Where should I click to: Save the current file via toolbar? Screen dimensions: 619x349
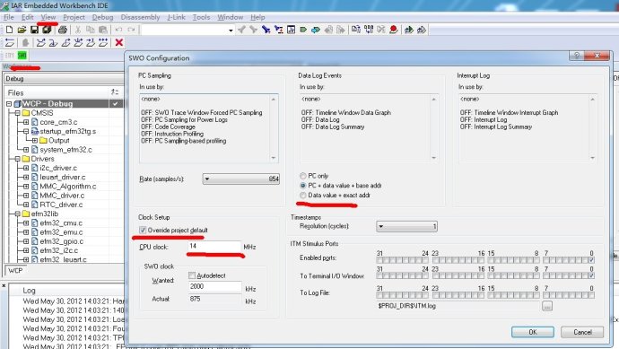[x=34, y=30]
